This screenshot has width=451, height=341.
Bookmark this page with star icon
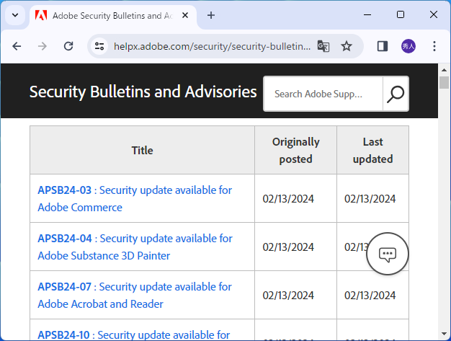click(347, 46)
